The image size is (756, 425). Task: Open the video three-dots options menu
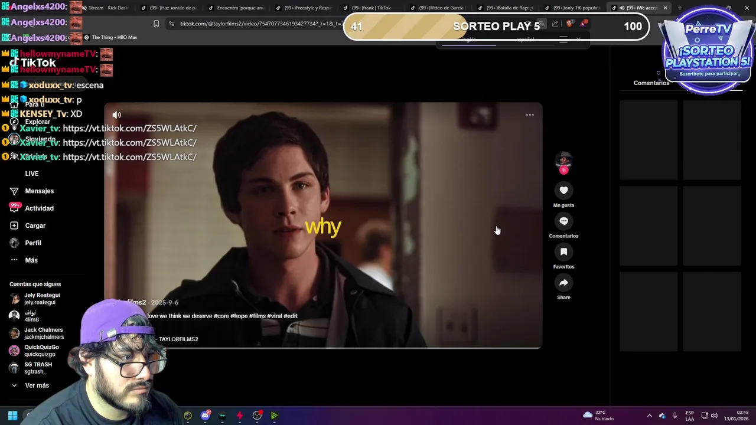click(530, 115)
